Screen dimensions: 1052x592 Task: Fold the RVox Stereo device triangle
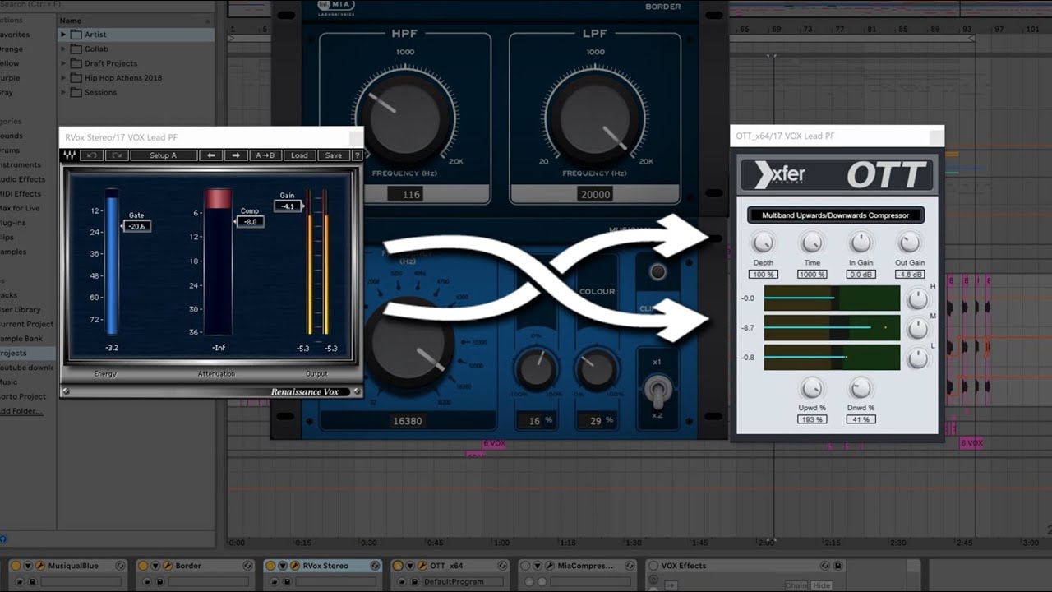click(284, 566)
